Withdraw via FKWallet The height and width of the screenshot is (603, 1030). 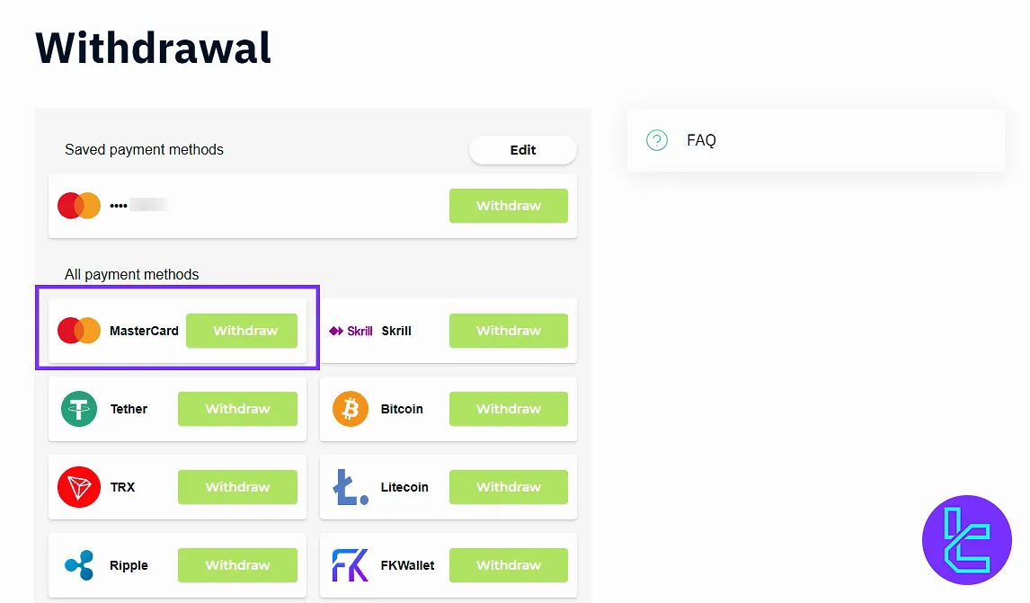click(x=509, y=565)
